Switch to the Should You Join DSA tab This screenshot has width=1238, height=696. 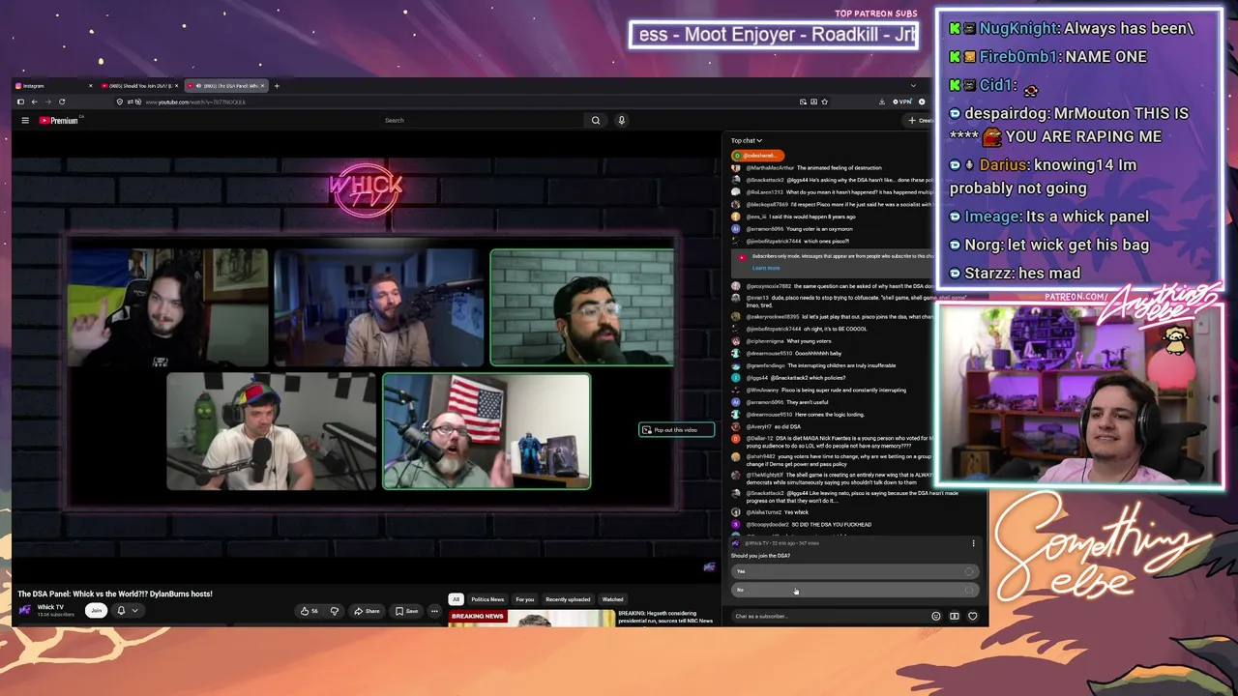(x=139, y=86)
